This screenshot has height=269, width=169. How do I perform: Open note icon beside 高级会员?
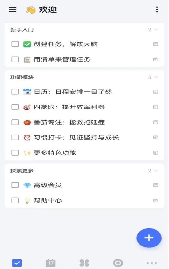click(x=155, y=185)
